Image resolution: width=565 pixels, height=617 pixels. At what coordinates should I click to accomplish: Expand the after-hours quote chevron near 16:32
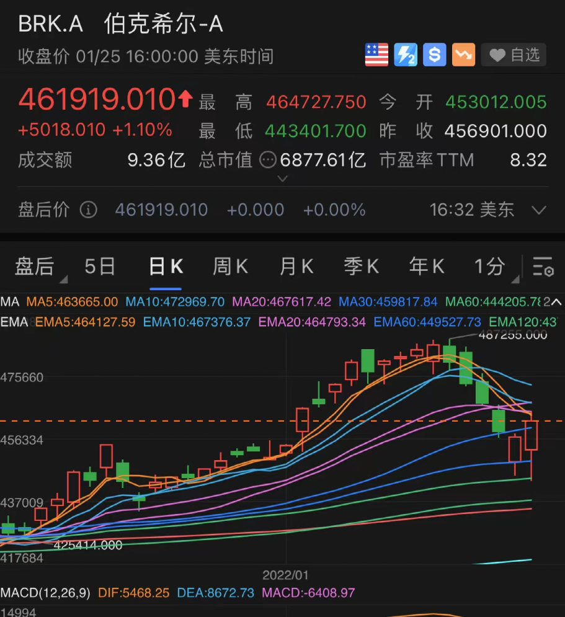click(538, 210)
